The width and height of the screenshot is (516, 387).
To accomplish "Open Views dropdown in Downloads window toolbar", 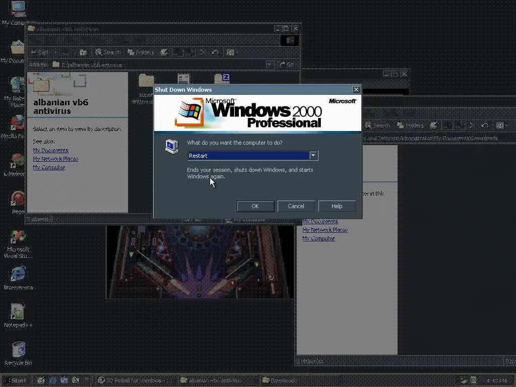I will pos(502,125).
